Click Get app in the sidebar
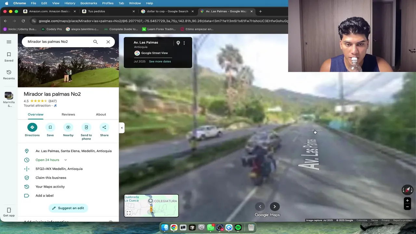 (x=9, y=212)
